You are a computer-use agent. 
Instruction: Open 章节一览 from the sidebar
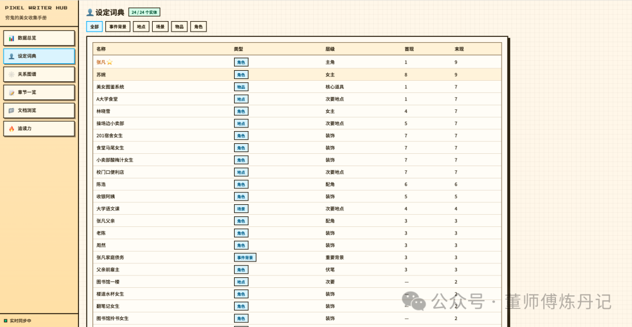pos(39,92)
